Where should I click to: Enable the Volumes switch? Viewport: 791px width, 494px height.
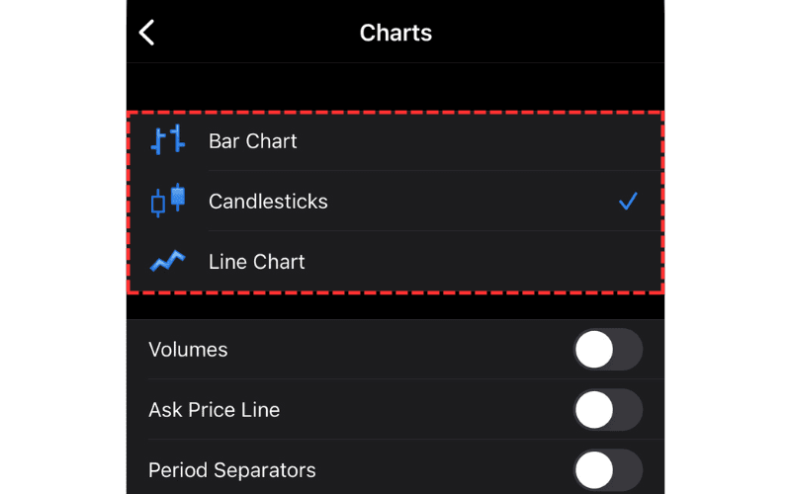click(x=607, y=350)
